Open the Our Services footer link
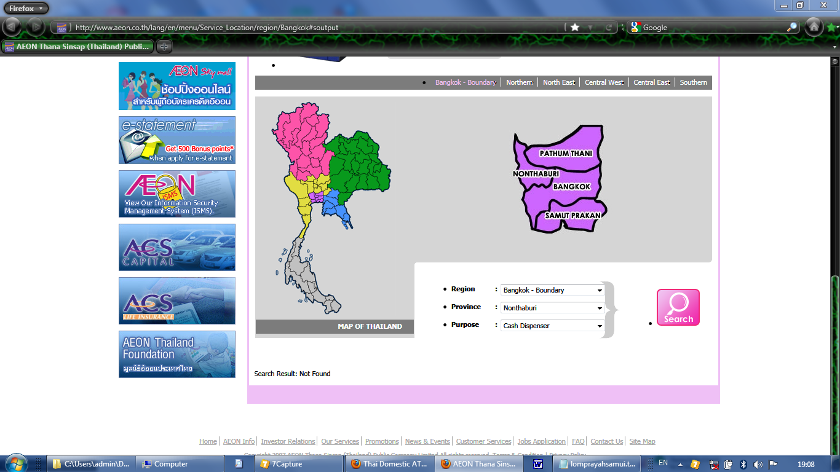Screen dimensions: 840x472 pos(340,441)
